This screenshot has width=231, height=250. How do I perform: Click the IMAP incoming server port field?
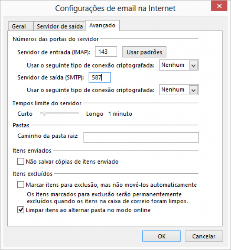pyautogui.click(x=106, y=52)
